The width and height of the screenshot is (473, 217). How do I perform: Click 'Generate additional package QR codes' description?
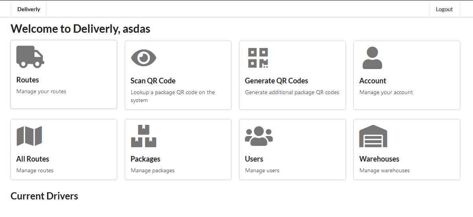[292, 92]
